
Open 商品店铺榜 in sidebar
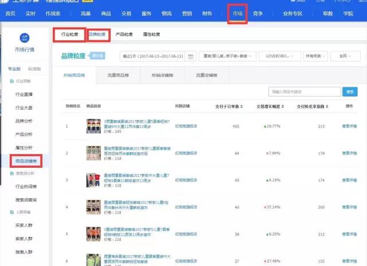point(26,161)
